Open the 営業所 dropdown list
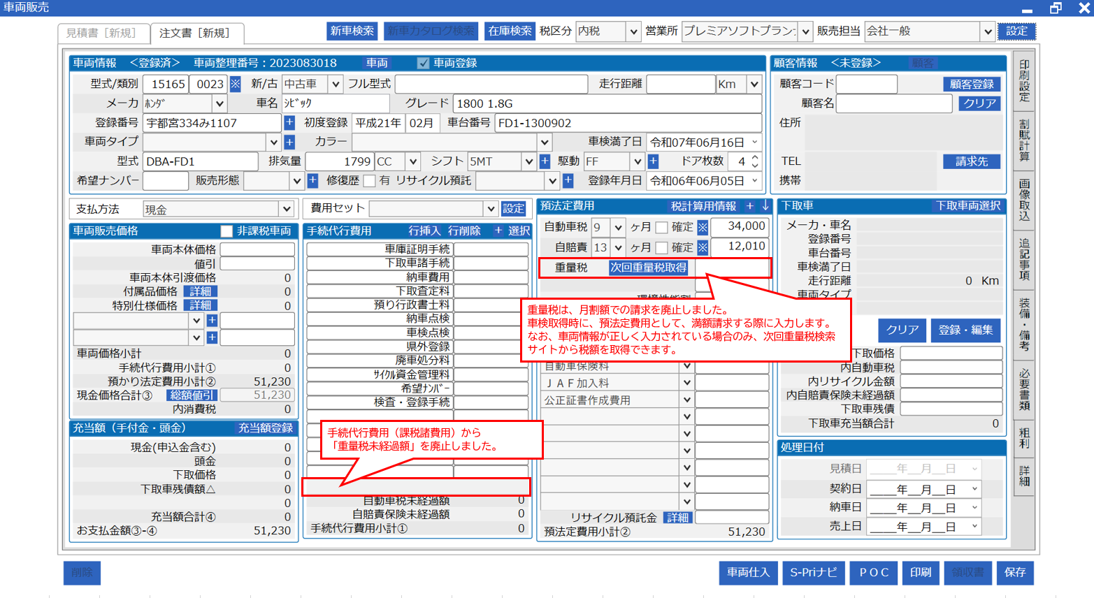Screen dimensions: 1094x598 pyautogui.click(x=805, y=31)
